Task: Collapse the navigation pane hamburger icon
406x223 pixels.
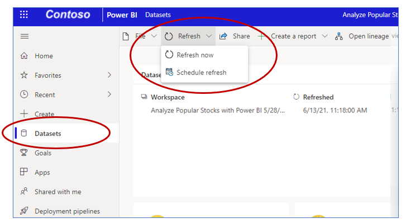Action: coord(25,36)
